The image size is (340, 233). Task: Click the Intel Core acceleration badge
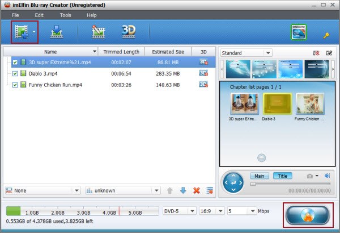[x=299, y=32]
